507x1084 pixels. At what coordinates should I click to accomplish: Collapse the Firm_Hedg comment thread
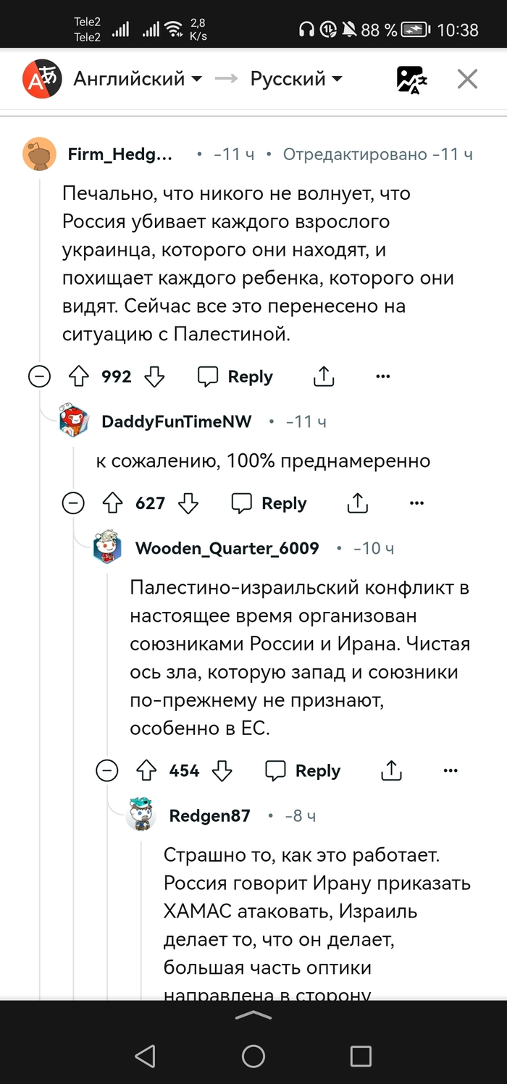pos(39,377)
